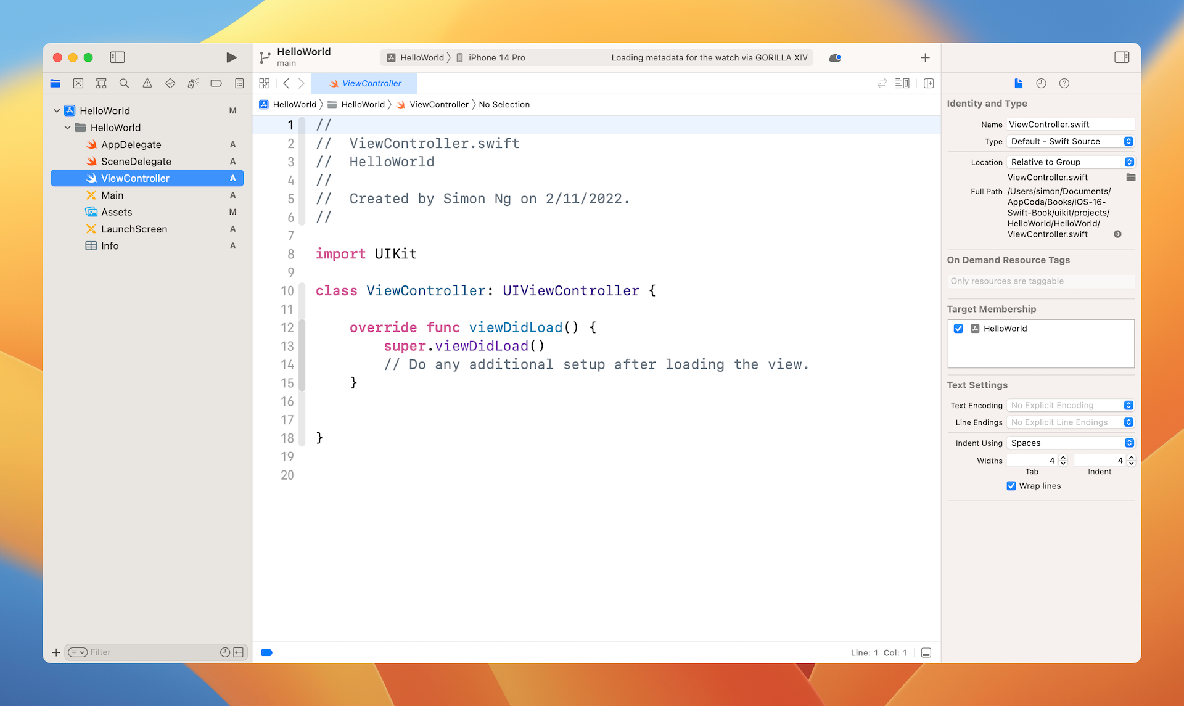Open the Type dropdown showing Default - Swift Source
This screenshot has height=706, width=1184.
pos(1129,141)
